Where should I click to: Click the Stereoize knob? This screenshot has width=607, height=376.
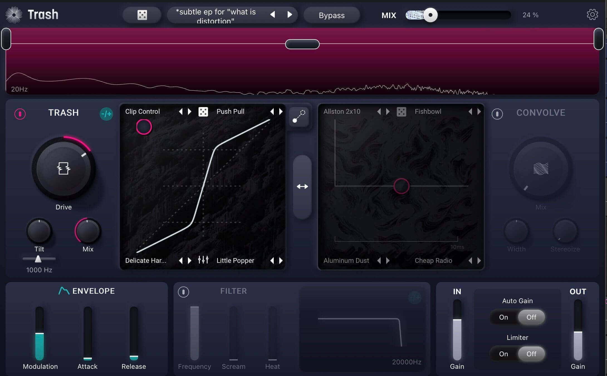coord(565,231)
